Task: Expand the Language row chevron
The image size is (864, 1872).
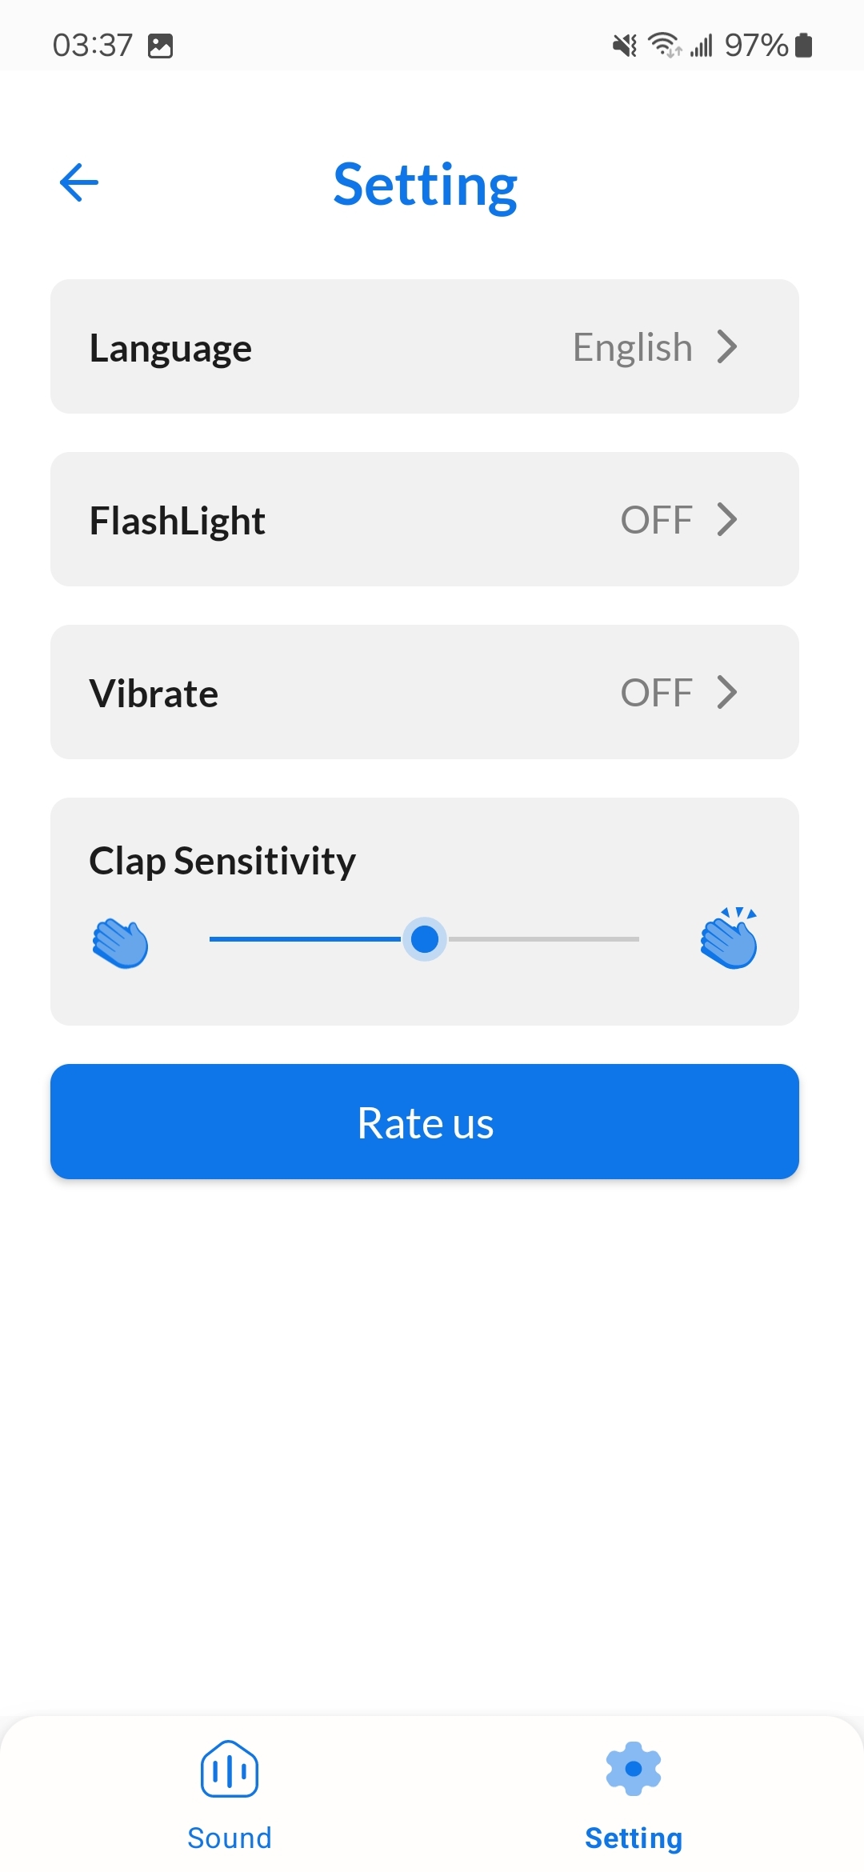Action: point(726,347)
